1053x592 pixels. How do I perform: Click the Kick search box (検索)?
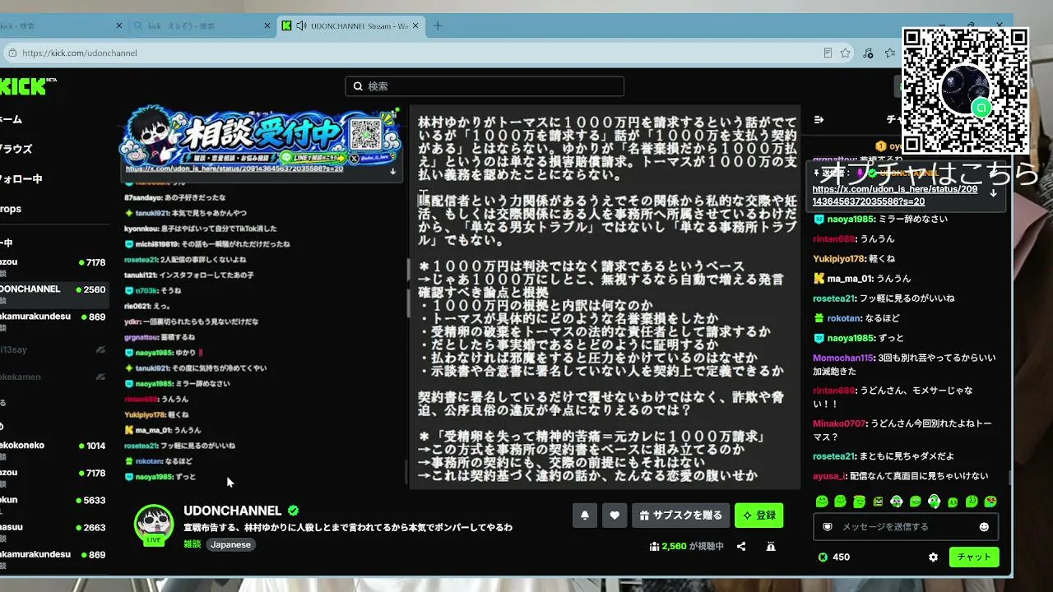[485, 86]
